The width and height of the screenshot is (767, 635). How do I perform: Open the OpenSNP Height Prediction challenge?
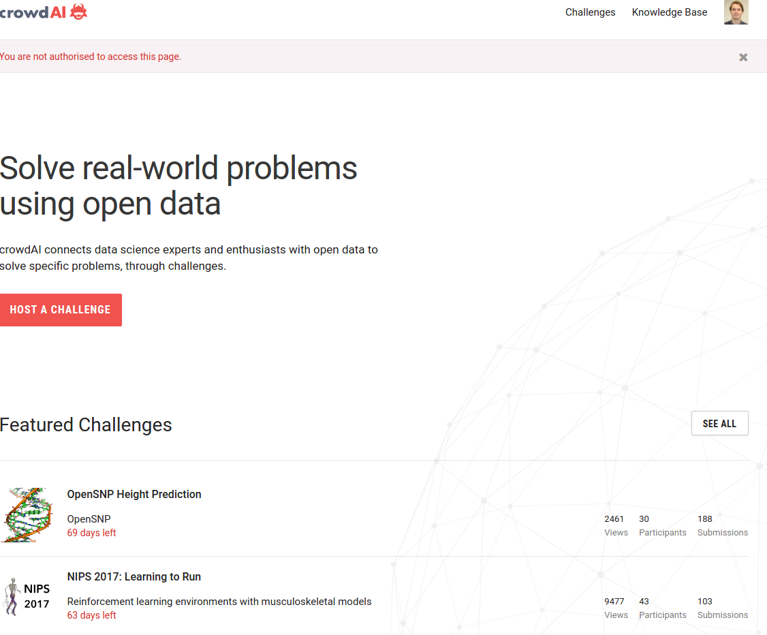[x=134, y=494]
